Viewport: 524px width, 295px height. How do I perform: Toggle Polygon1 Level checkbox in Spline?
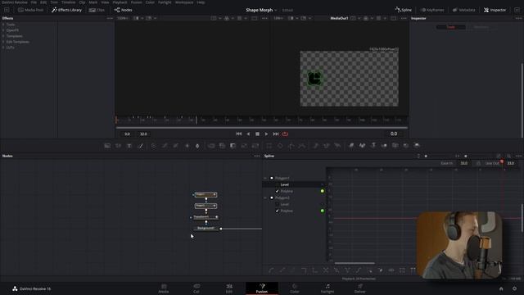pos(277,184)
